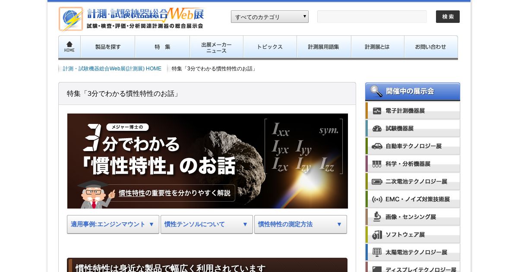This screenshot has height=272, width=518.
Task: Click the site logo with globe and lightning bolt
Action: coord(71,19)
